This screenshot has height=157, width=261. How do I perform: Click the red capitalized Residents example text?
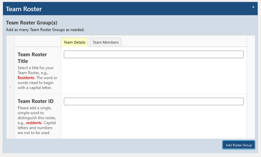click(26, 78)
